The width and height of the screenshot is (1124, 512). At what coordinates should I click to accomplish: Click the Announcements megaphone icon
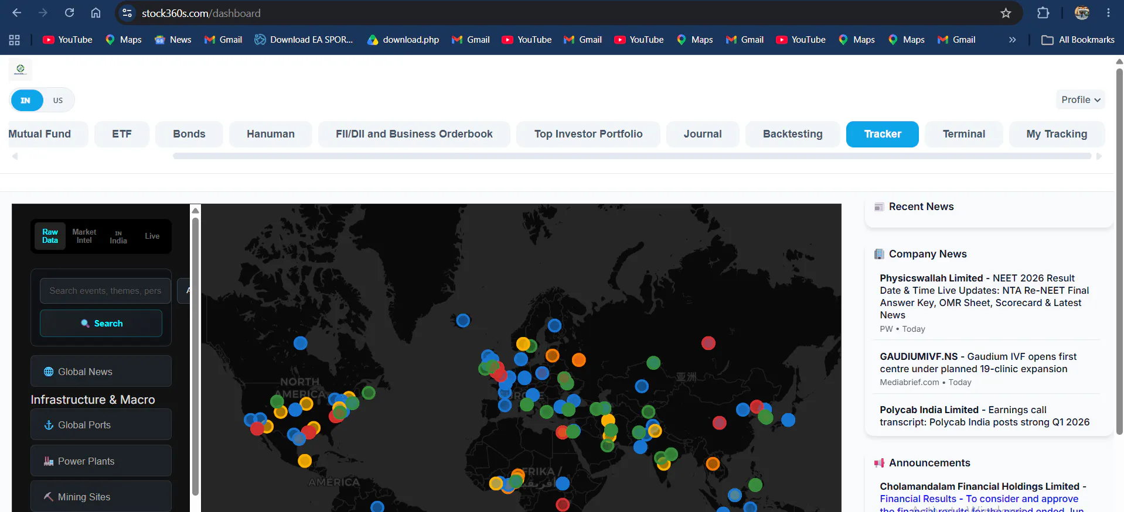pos(879,463)
